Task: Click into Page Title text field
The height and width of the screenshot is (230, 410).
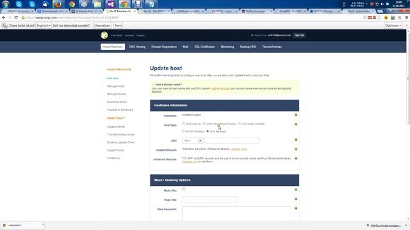Action: (x=209, y=199)
